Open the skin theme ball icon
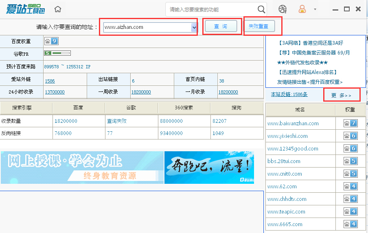The width and height of the screenshot is (368, 233). click(283, 9)
